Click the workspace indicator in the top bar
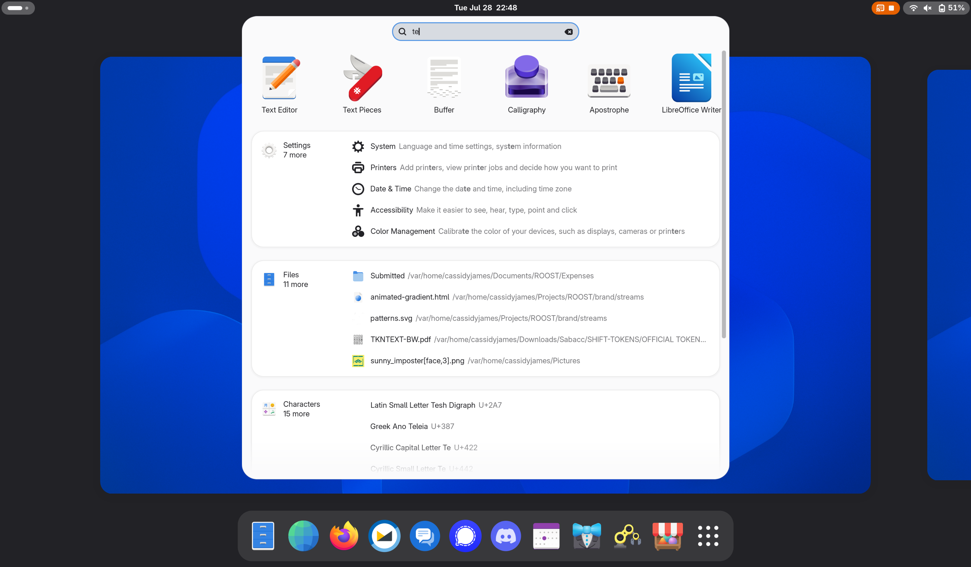 18,8
